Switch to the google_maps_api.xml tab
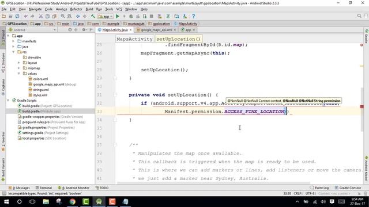369x207 pixels. pyautogui.click(x=156, y=30)
